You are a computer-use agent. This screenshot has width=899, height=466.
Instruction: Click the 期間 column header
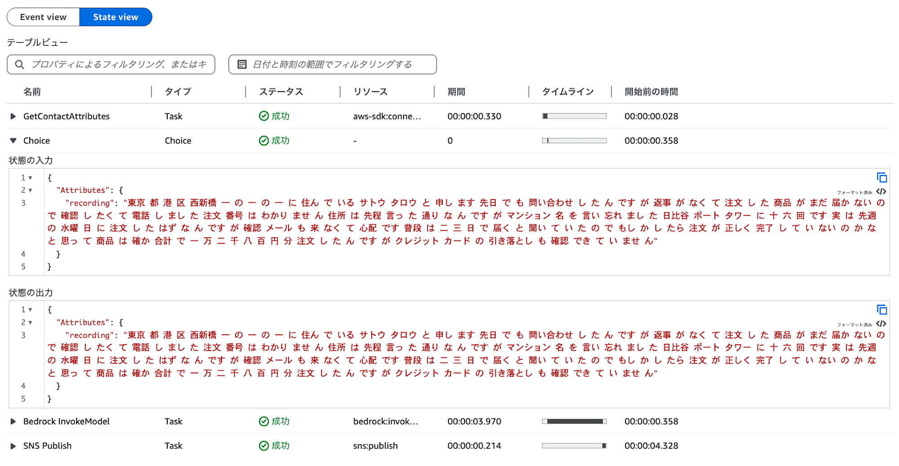point(456,92)
